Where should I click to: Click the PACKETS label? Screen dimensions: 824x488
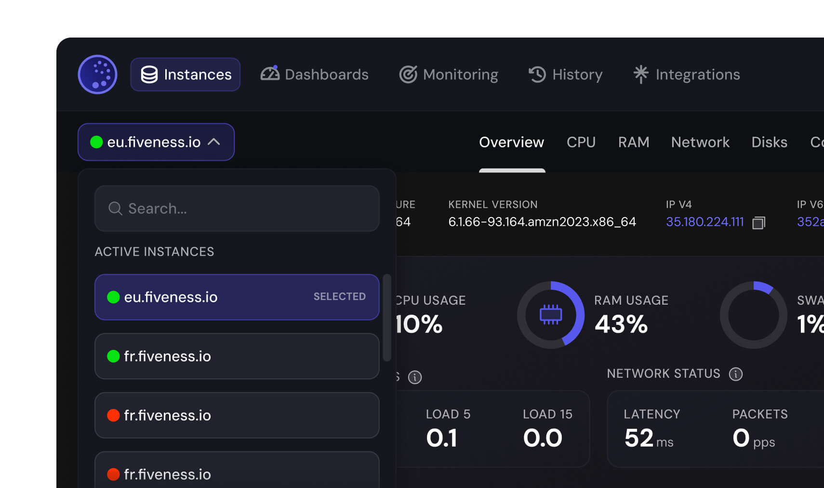(x=760, y=414)
